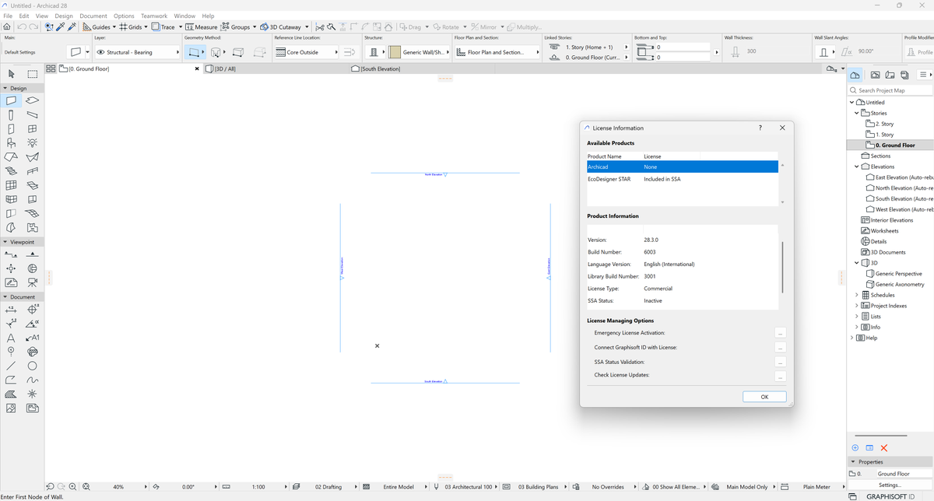Open the Teamwork menu
Viewport: 934px width, 501px height.
(x=153, y=15)
